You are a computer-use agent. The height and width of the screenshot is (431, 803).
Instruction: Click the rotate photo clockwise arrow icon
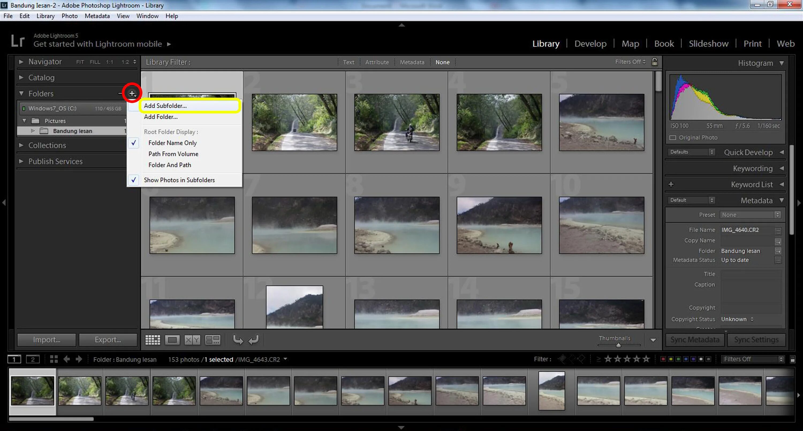pyautogui.click(x=253, y=340)
